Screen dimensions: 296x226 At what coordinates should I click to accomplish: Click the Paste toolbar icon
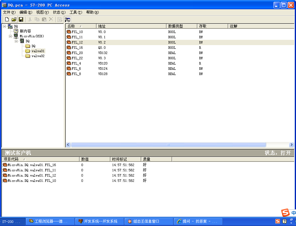click(x=44, y=19)
